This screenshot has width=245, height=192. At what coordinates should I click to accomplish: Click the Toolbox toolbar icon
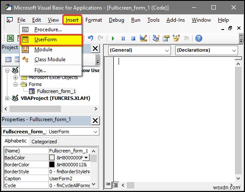click(186, 38)
